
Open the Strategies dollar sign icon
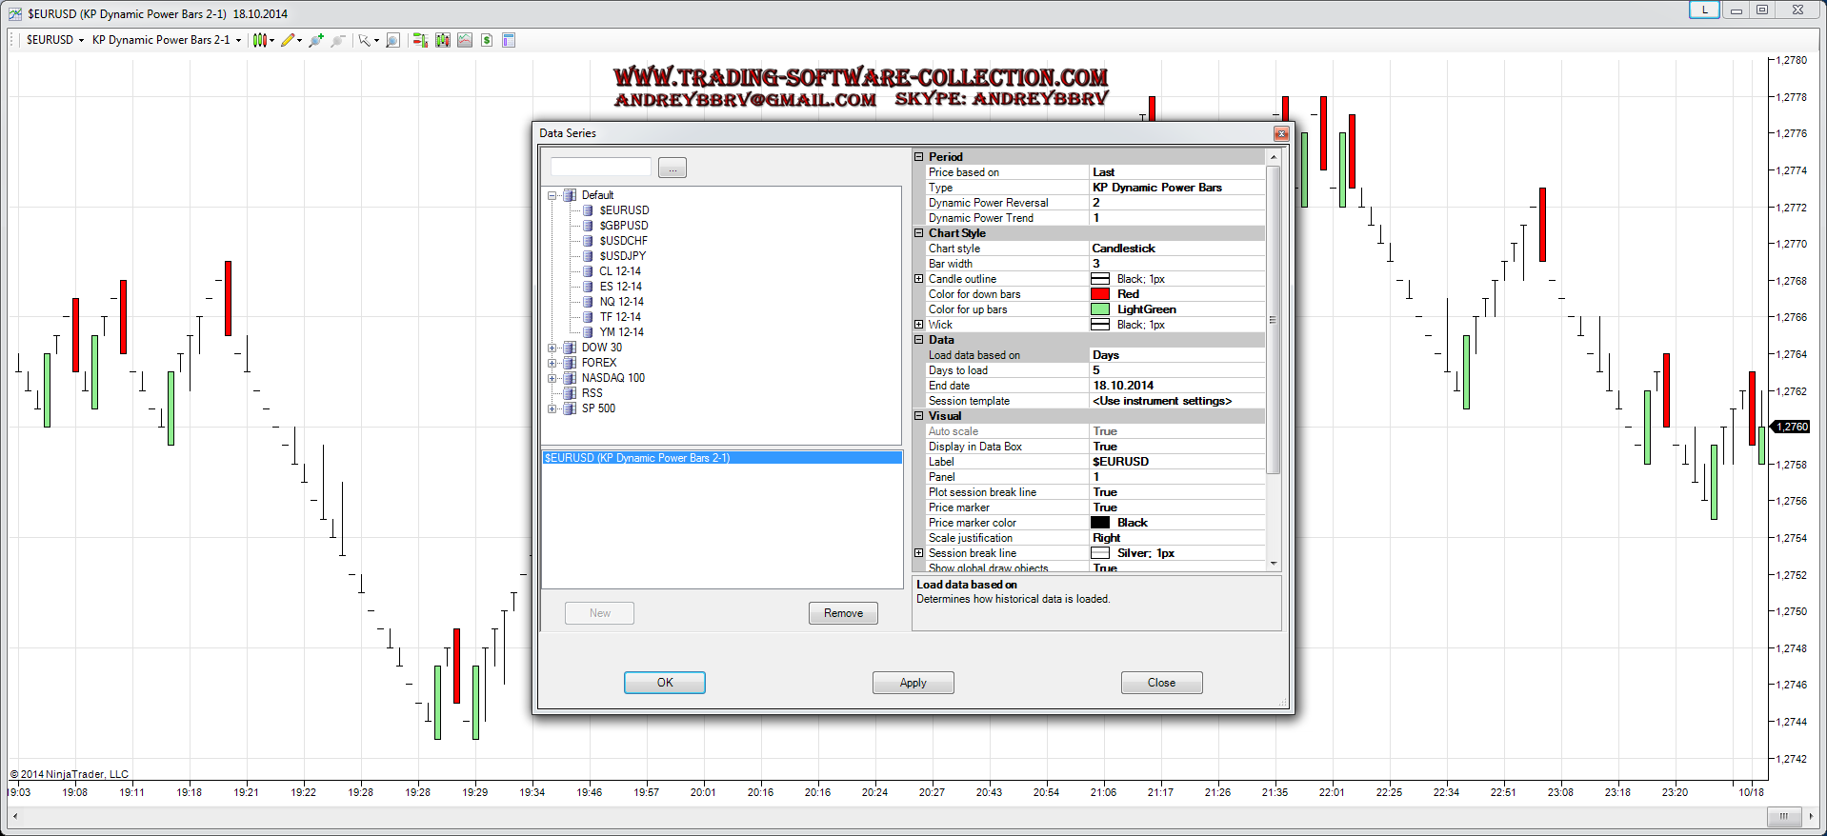pyautogui.click(x=487, y=40)
